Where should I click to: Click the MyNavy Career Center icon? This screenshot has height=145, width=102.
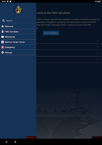tap(3, 42)
